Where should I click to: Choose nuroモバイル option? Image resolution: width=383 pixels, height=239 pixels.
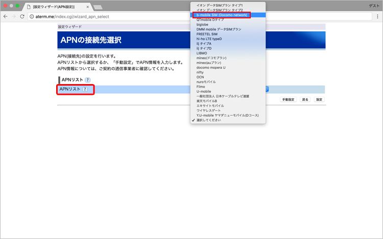tap(228, 82)
